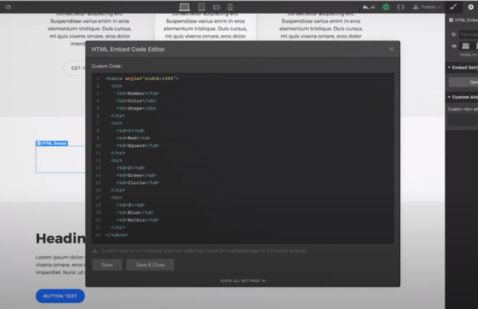Image resolution: width=478 pixels, height=309 pixels.
Task: Click the green checkmark save status icon
Action: 386,7
